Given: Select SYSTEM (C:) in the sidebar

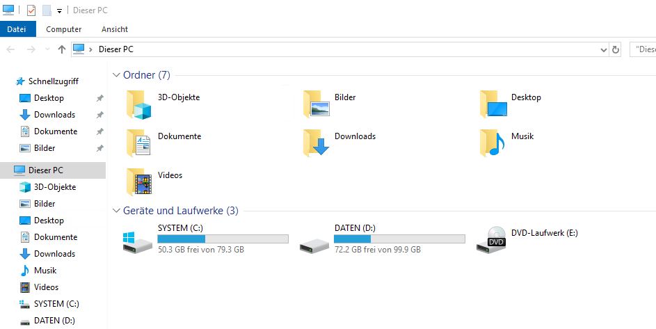Looking at the screenshot, I should pos(56,304).
